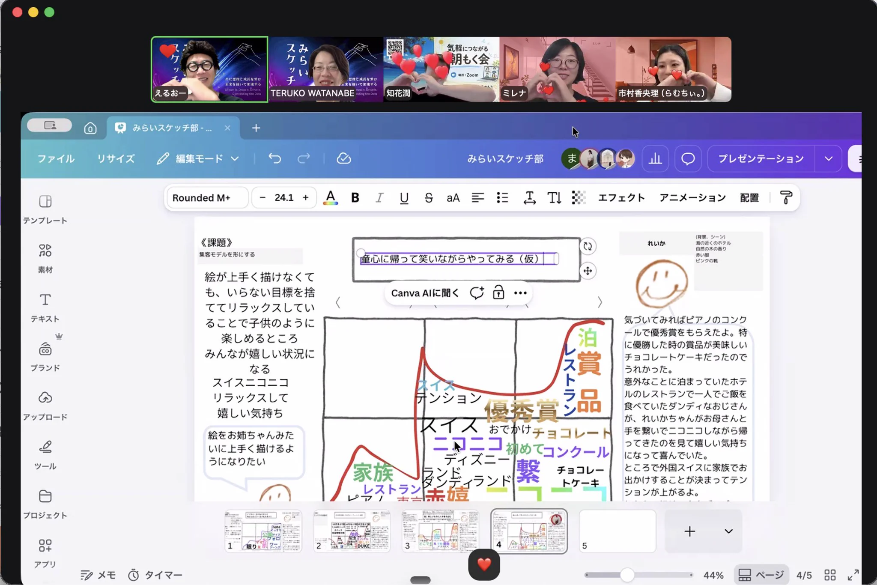Open line spacing settings
877x585 pixels.
pos(529,198)
